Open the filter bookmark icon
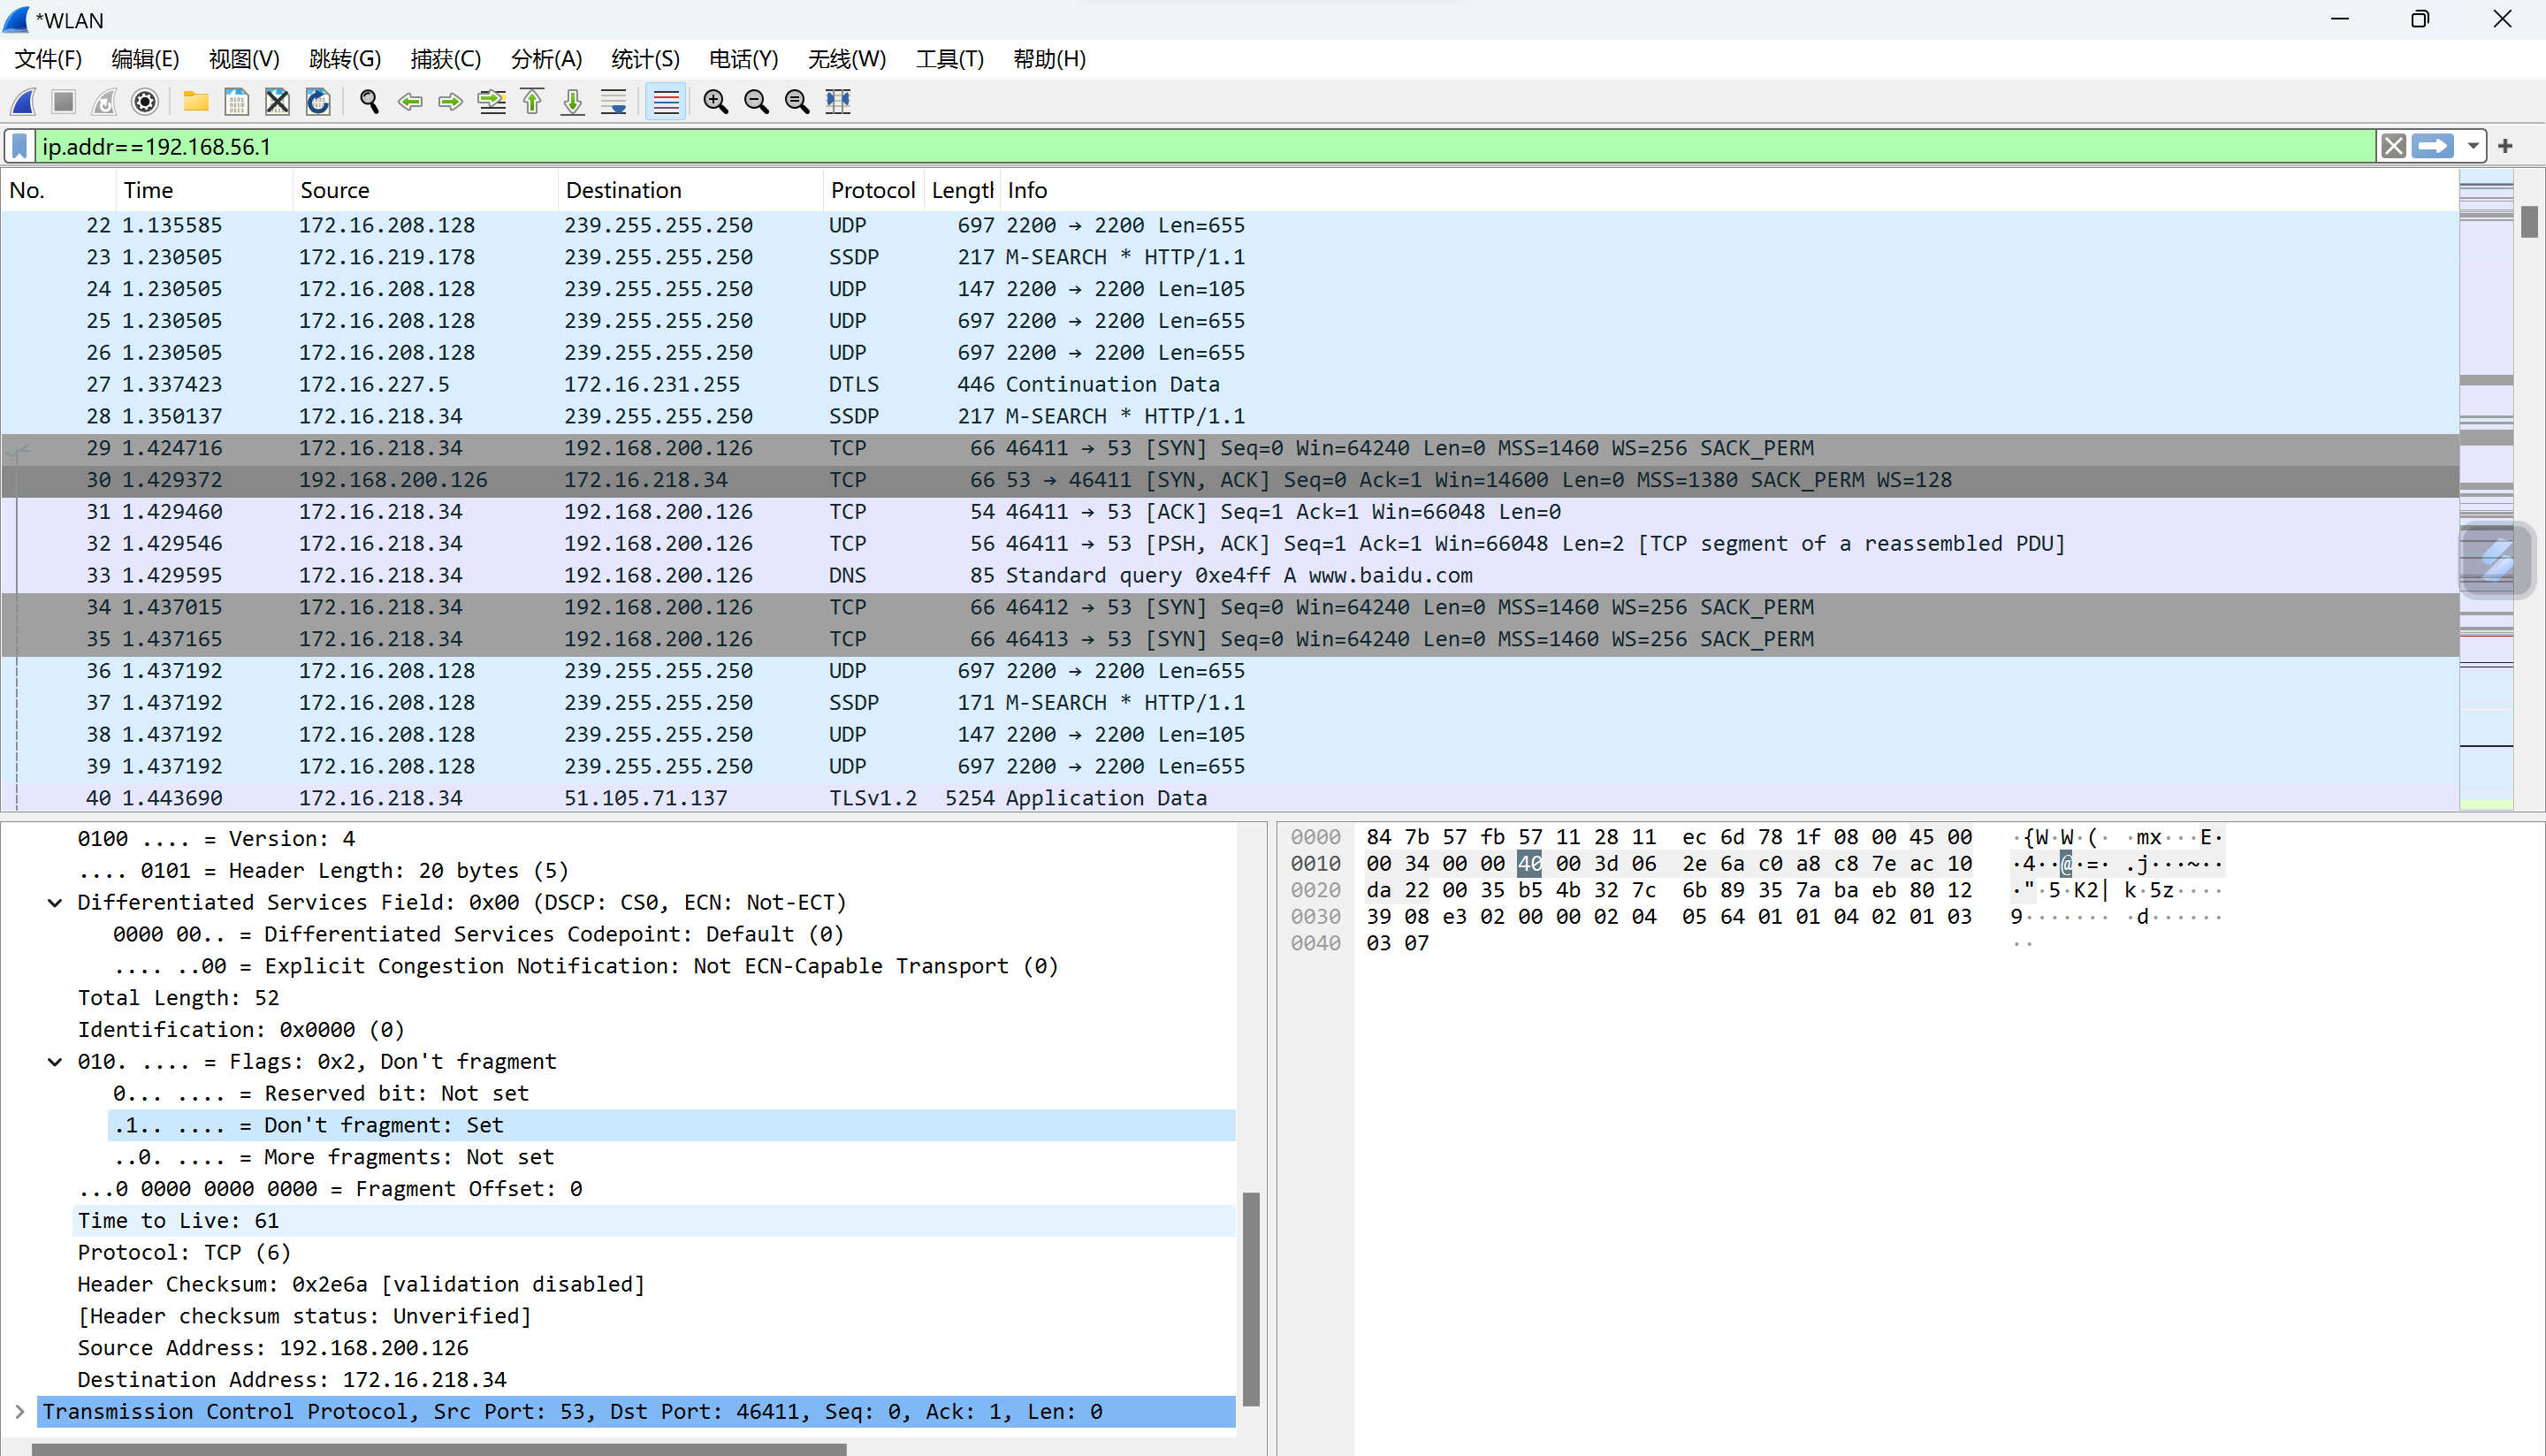This screenshot has width=2546, height=1456. point(19,146)
